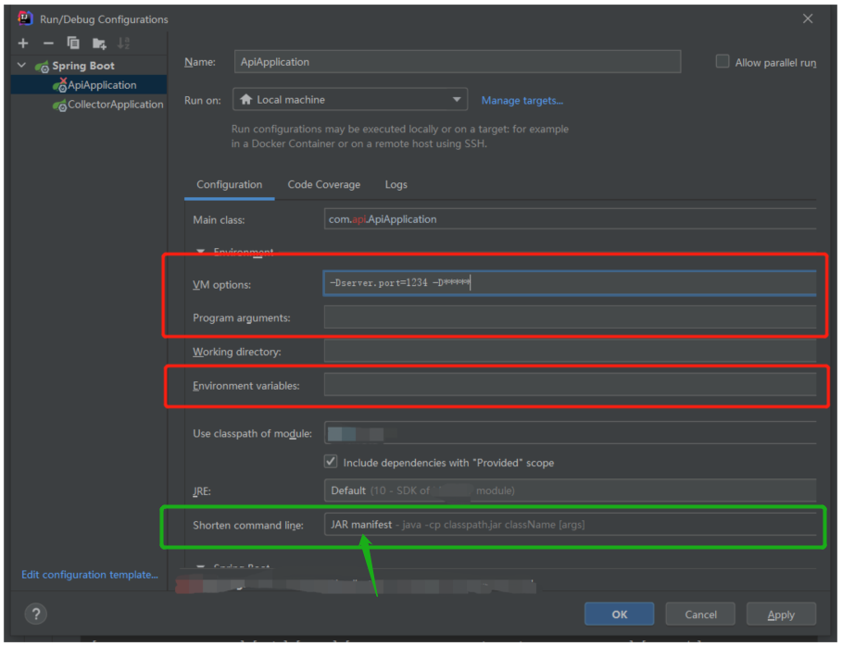Add a new run configuration with the plus icon
Viewport: 842px width, 645px height.
coord(23,43)
